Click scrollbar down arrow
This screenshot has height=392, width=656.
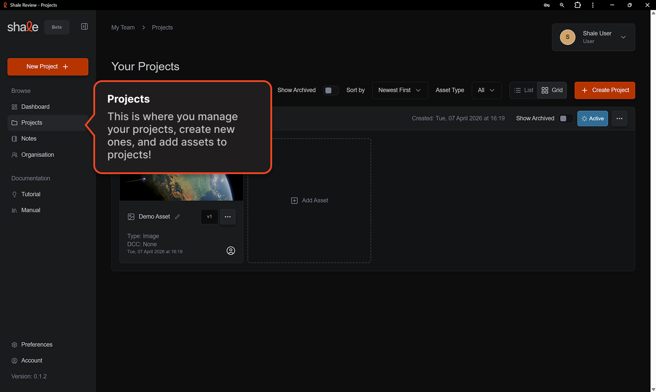point(653,389)
